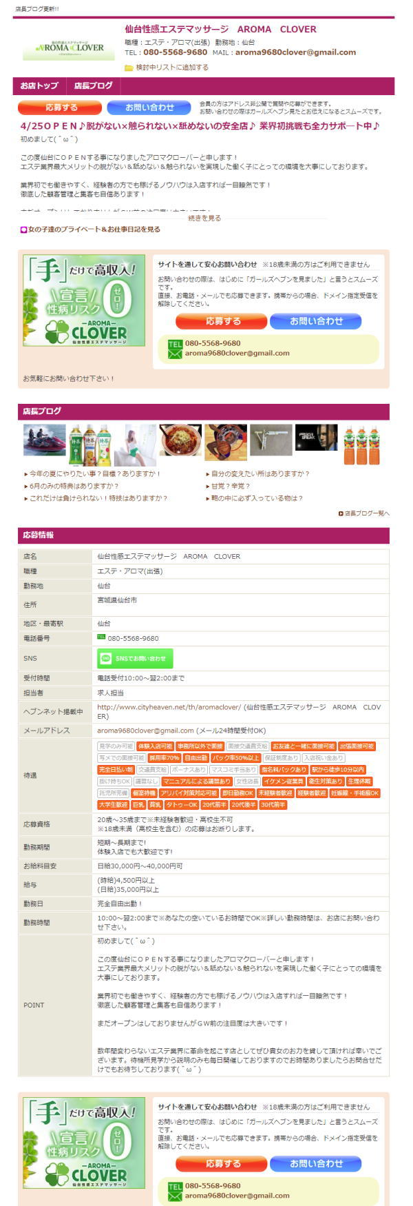This screenshot has height=1206, width=413.
Task: Click the email address in メールアドレス row
Action: (x=145, y=730)
